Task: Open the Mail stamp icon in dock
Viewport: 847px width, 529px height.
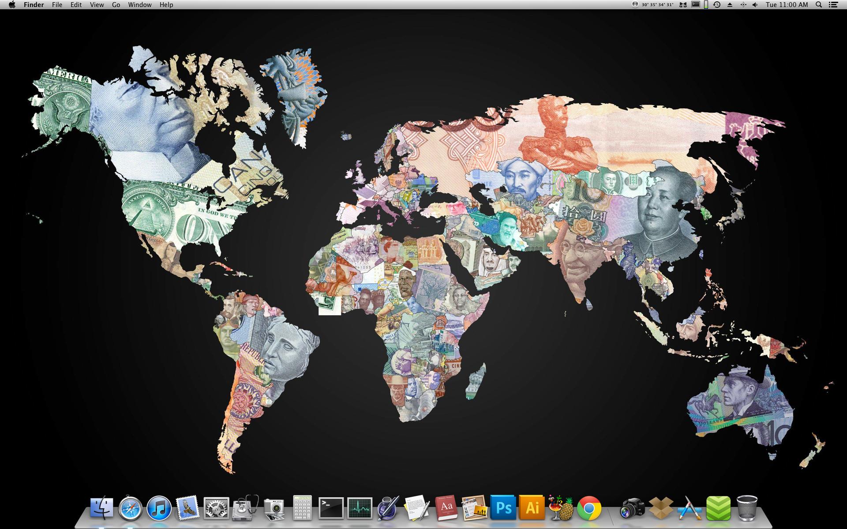Action: point(187,508)
